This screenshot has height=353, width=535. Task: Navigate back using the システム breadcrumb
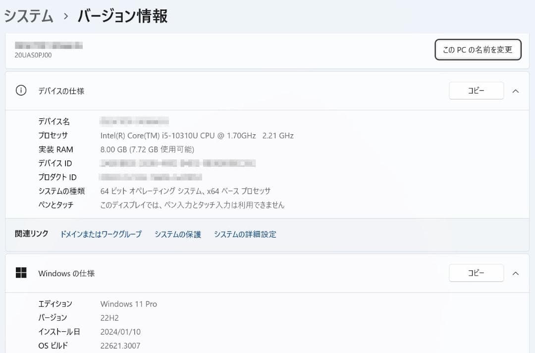click(x=28, y=16)
